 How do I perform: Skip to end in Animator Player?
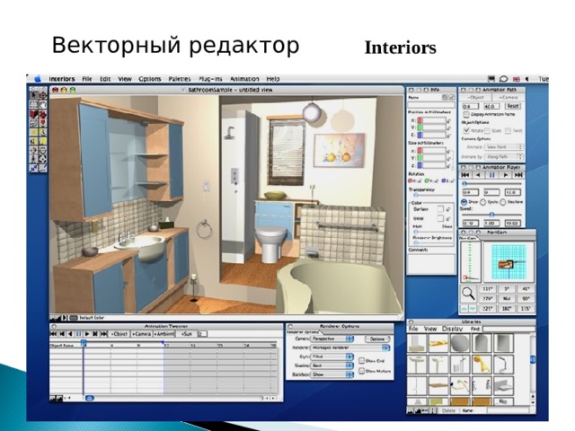(518, 175)
